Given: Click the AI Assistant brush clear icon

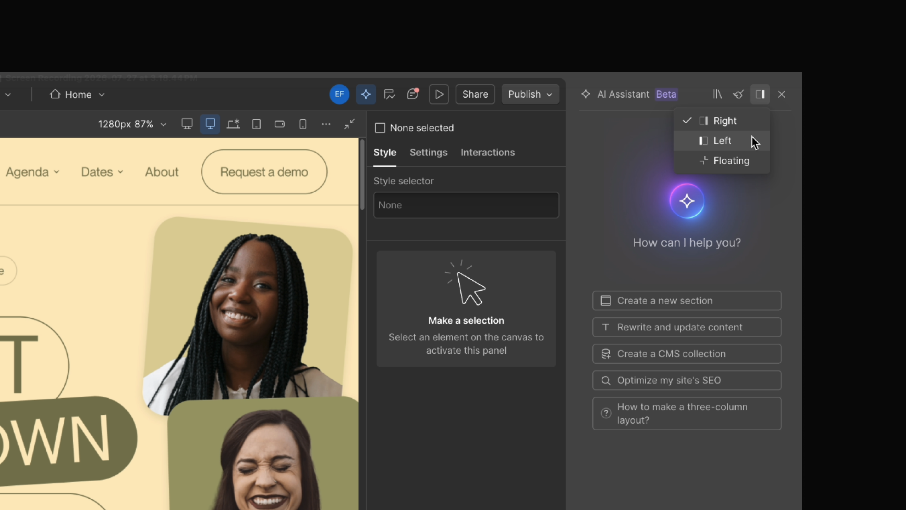Looking at the screenshot, I should [x=738, y=94].
